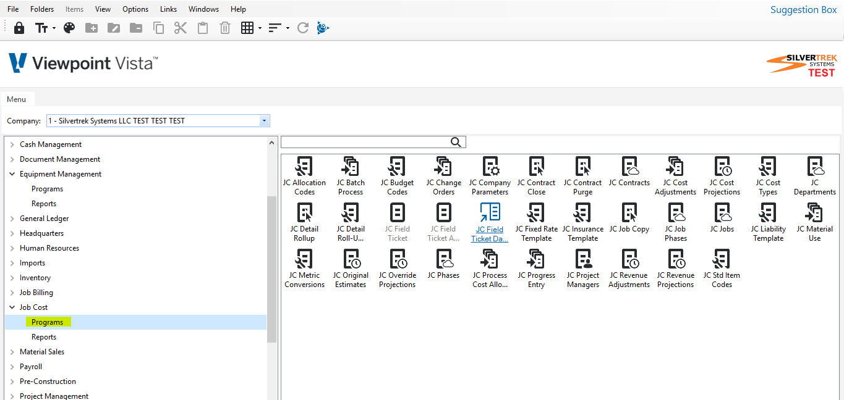The image size is (844, 400).
Task: Click the scissors cut icon
Action: pyautogui.click(x=180, y=28)
